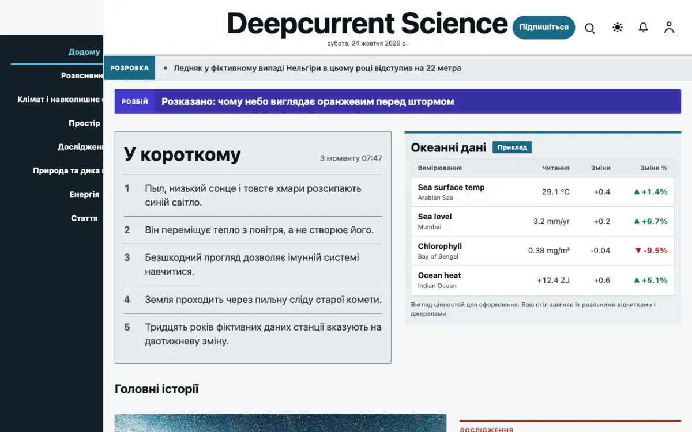
Task: Open the Deepcurrent Science site title
Action: pyautogui.click(x=367, y=24)
